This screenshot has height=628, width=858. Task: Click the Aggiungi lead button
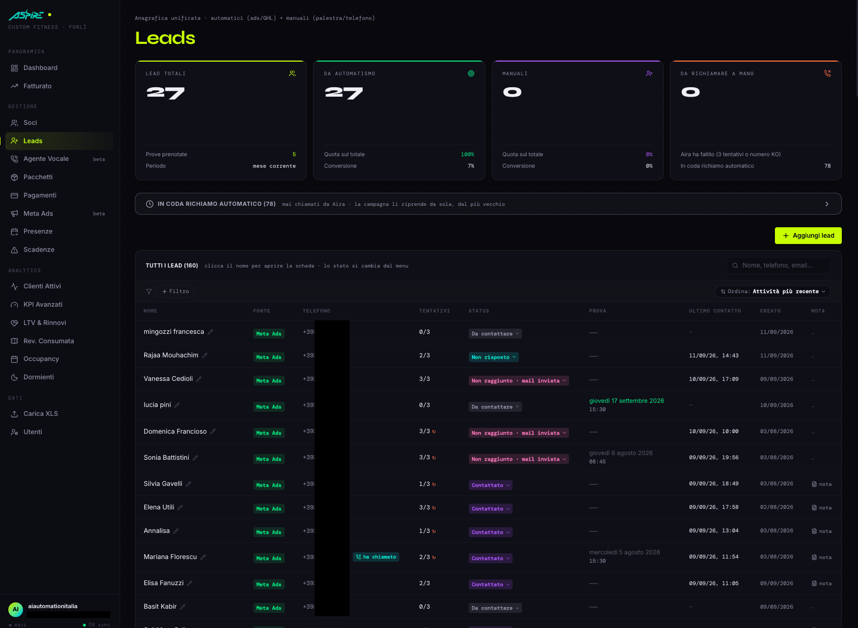[808, 236]
